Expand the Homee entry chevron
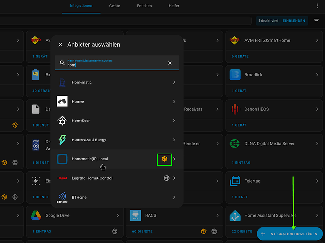The height and width of the screenshot is (243, 325). [x=174, y=101]
